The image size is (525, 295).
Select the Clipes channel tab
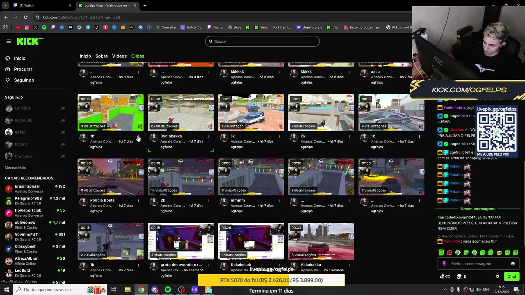tap(138, 56)
